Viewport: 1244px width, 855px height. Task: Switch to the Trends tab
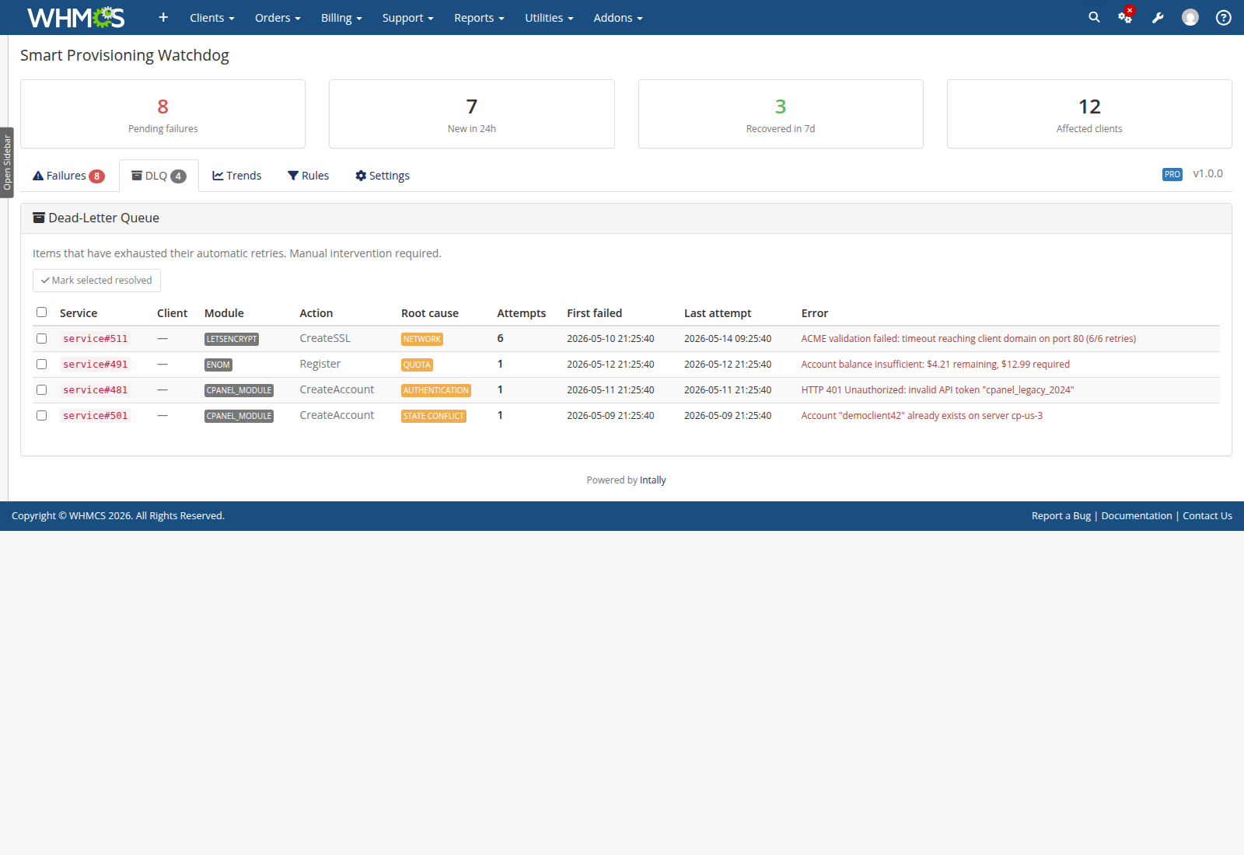click(x=237, y=176)
